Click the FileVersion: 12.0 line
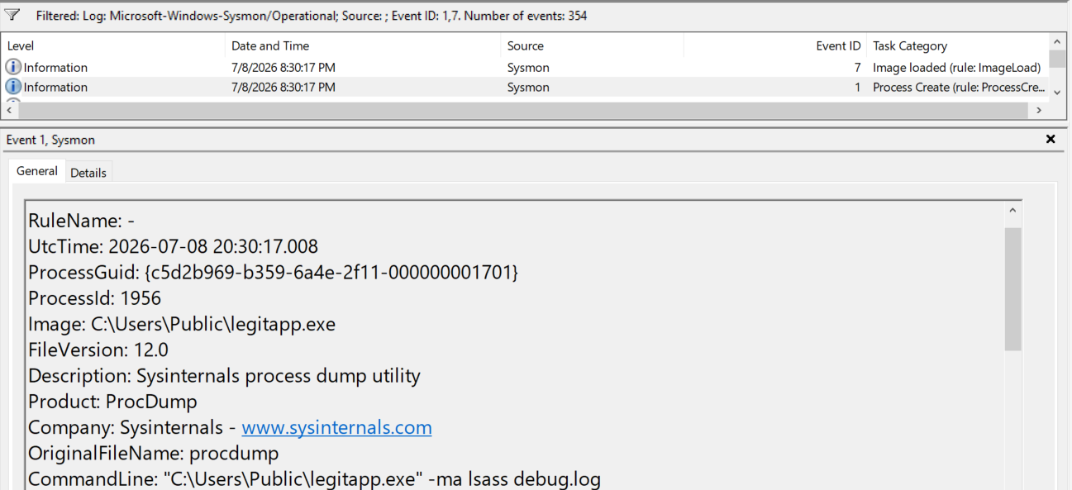Image resolution: width=1072 pixels, height=490 pixels. click(x=98, y=350)
